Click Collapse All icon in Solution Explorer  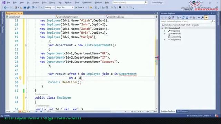tap(191, 18)
